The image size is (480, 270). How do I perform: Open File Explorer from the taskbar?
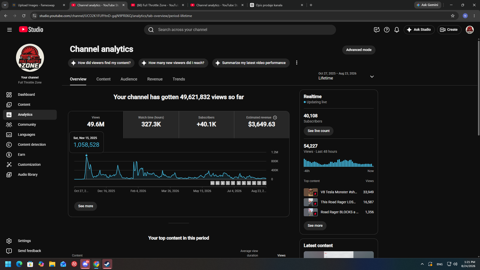[x=52, y=264]
